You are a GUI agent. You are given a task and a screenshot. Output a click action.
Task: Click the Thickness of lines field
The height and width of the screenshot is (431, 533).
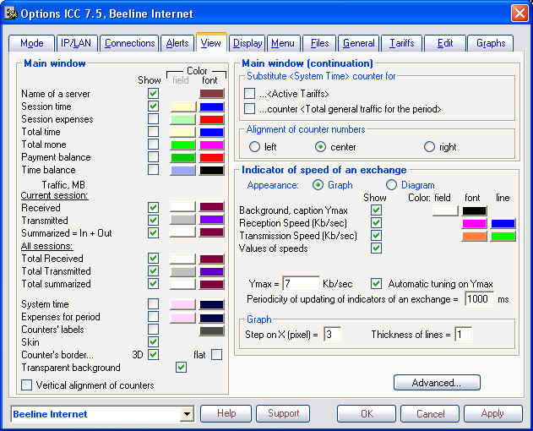click(464, 335)
